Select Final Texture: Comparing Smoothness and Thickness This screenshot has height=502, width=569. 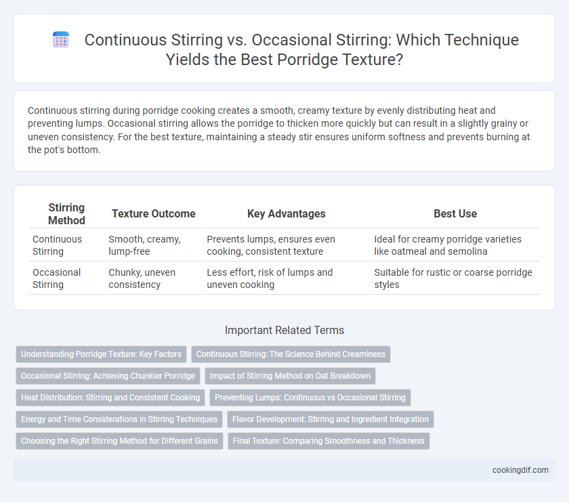click(329, 441)
